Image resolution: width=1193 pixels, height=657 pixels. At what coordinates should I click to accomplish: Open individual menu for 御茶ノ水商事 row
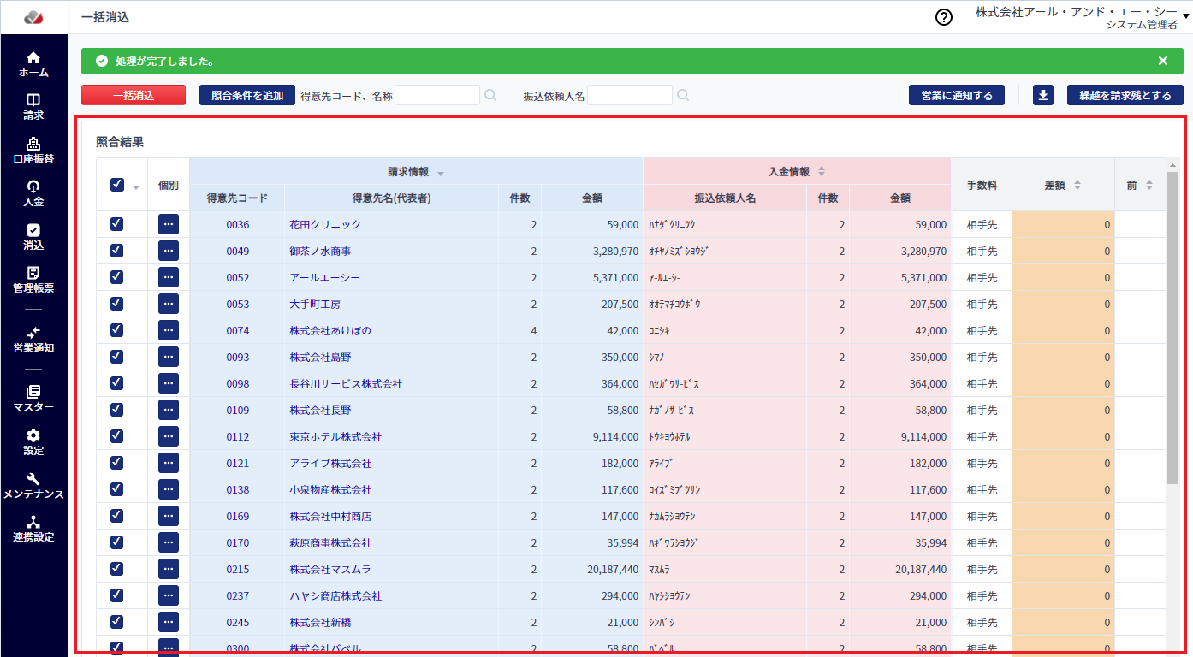click(x=169, y=251)
